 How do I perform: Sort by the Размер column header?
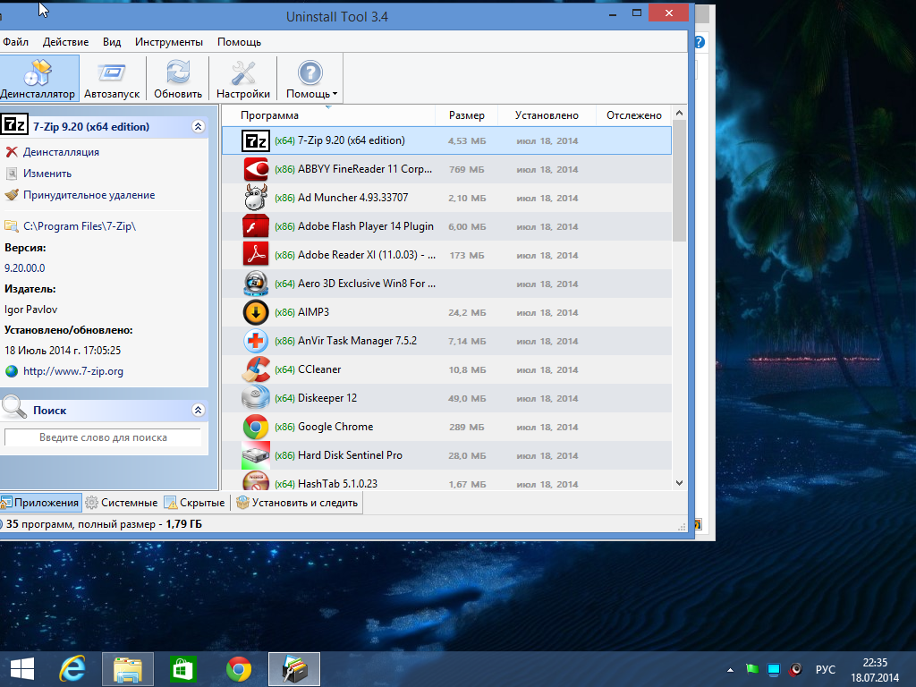pyautogui.click(x=466, y=115)
